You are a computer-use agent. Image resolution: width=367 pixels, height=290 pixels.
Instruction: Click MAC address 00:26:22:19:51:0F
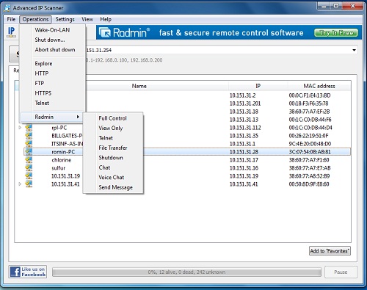click(x=308, y=136)
